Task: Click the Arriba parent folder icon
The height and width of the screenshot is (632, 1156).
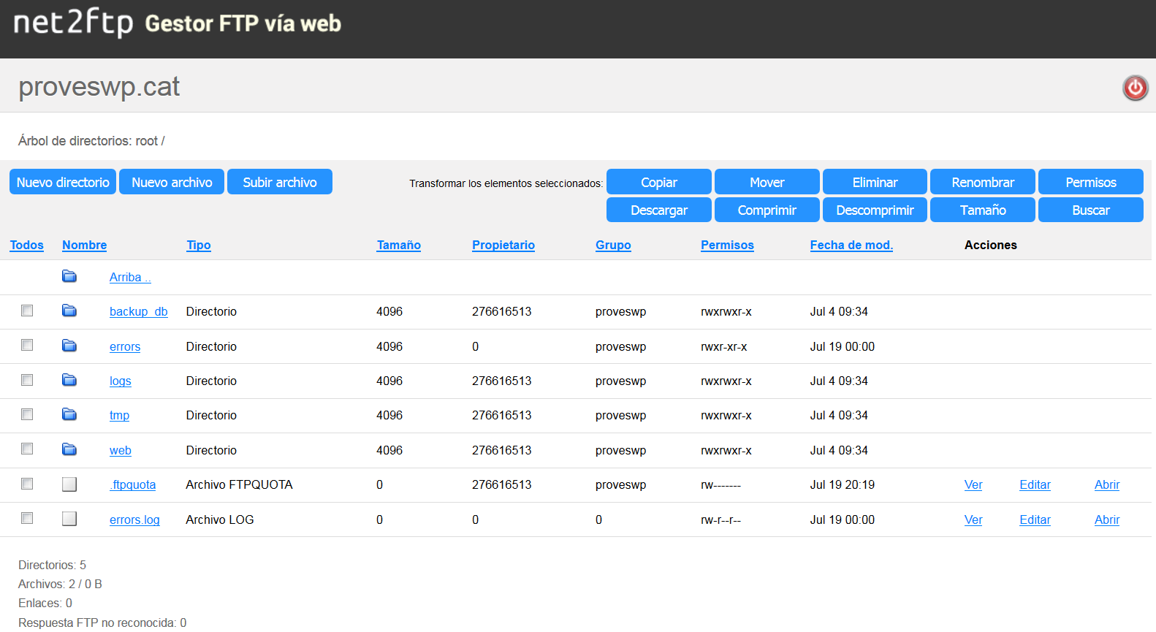Action: click(x=69, y=276)
